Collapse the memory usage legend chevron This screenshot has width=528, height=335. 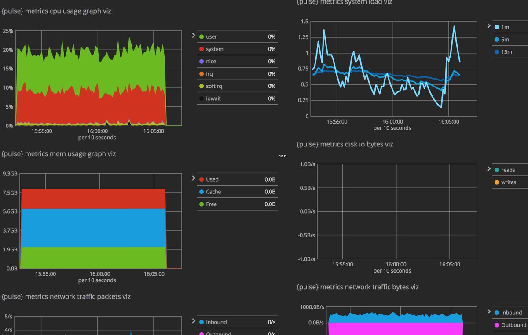pos(194,178)
